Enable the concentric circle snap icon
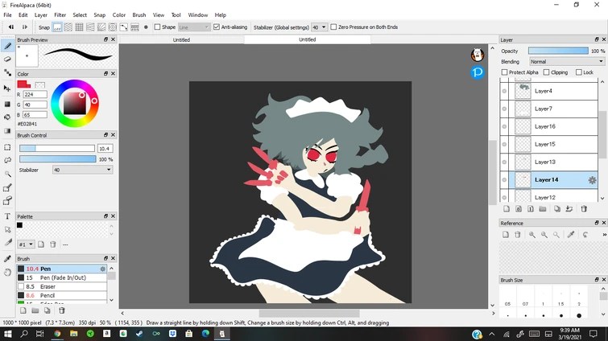The image size is (608, 341). (x=113, y=27)
